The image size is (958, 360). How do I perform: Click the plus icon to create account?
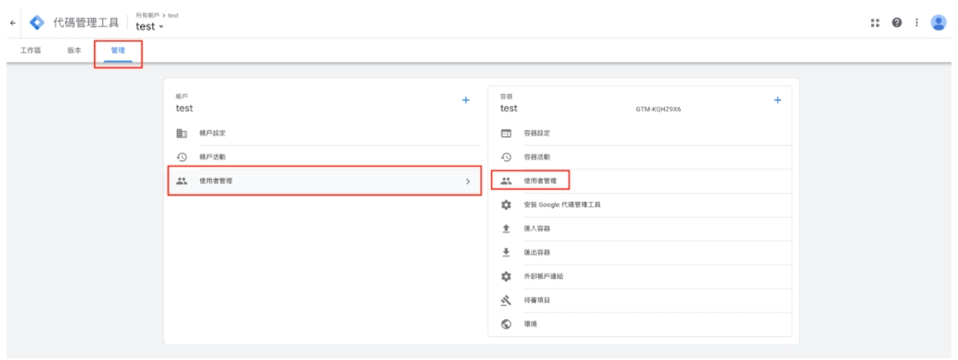pyautogui.click(x=466, y=100)
